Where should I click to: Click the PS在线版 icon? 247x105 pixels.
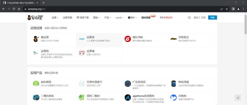(x=174, y=84)
